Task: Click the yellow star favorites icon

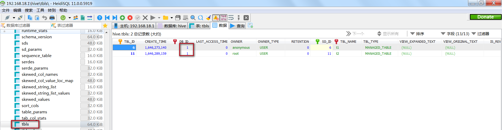Action: [105, 26]
